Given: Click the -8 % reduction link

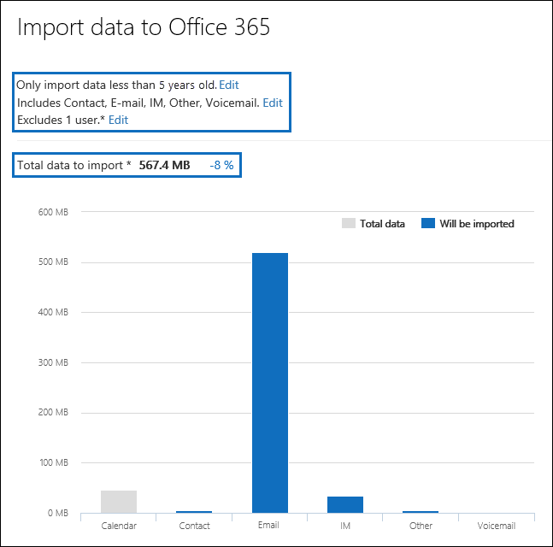Looking at the screenshot, I should (221, 165).
